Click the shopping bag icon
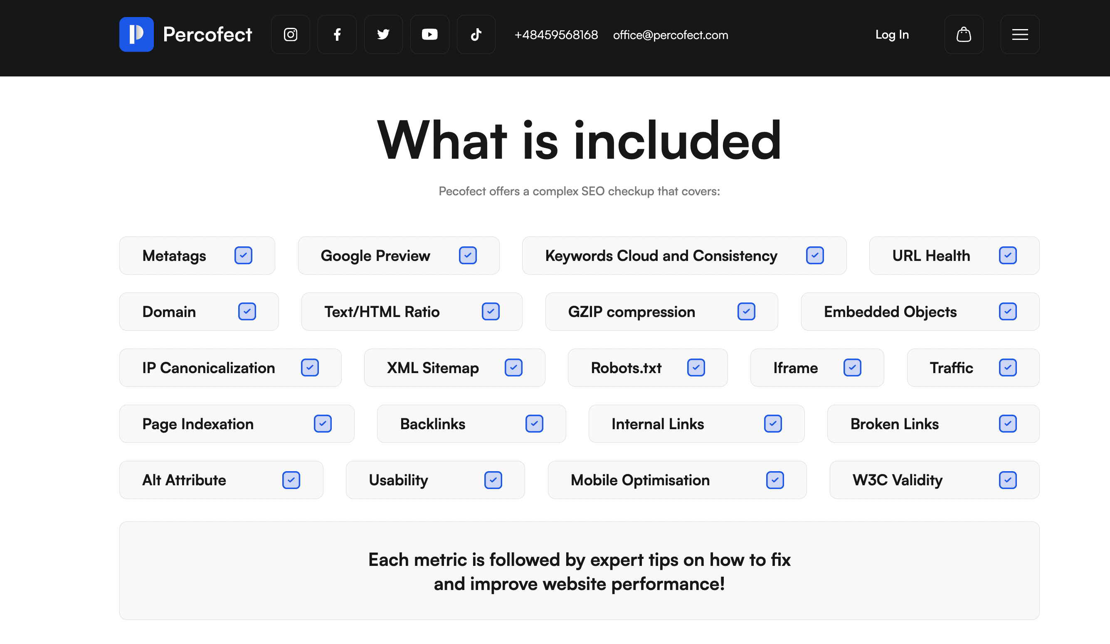The width and height of the screenshot is (1110, 644). click(x=964, y=34)
